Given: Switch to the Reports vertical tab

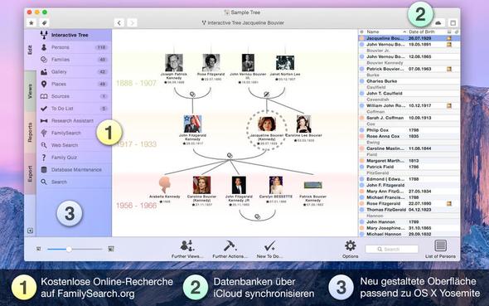Looking at the screenshot, I should [x=30, y=132].
